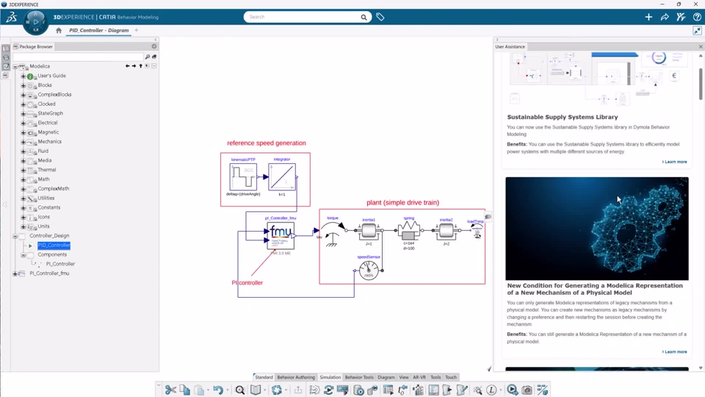Expand the Utilities package node
The width and height of the screenshot is (705, 397).
click(x=23, y=198)
